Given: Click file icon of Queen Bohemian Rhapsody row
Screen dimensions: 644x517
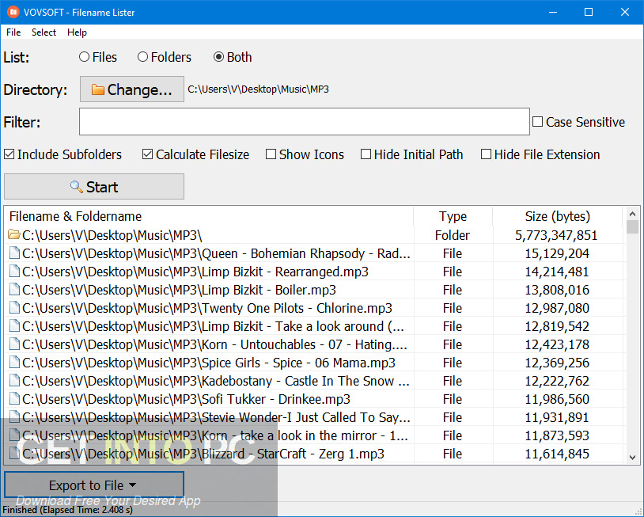Looking at the screenshot, I should point(14,253).
